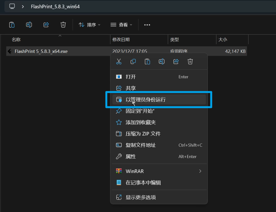
Task: Open 属性 from the context menu
Action: 159,156
